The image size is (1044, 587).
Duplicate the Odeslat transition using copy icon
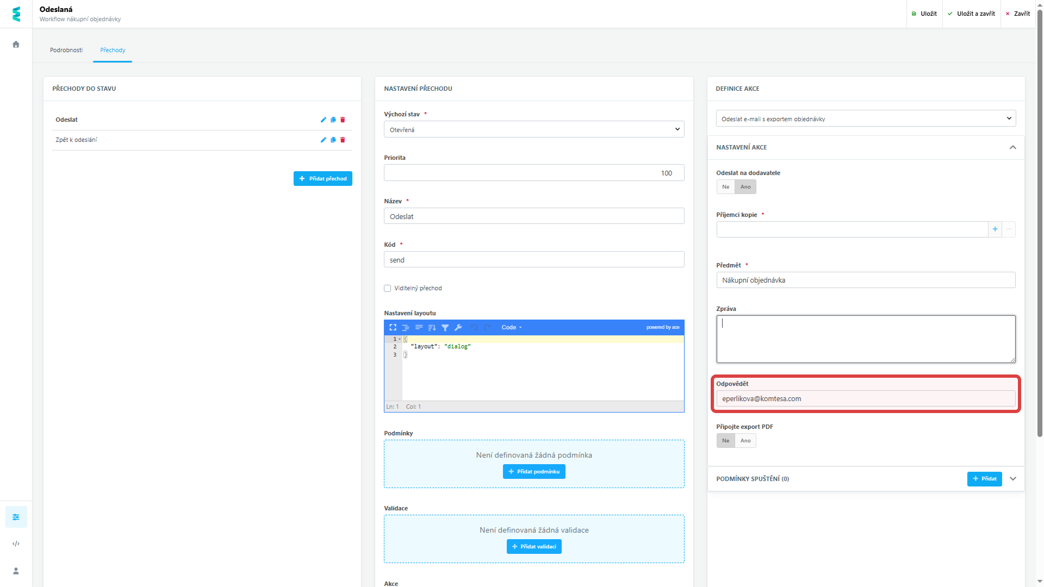pos(333,120)
